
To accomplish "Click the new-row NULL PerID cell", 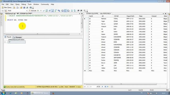I will click(95, 71).
